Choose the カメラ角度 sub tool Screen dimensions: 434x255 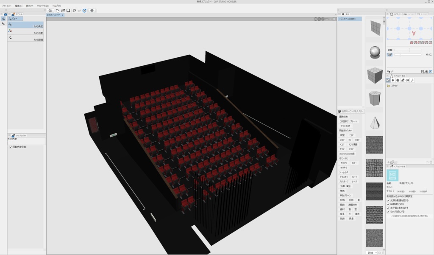point(25,25)
